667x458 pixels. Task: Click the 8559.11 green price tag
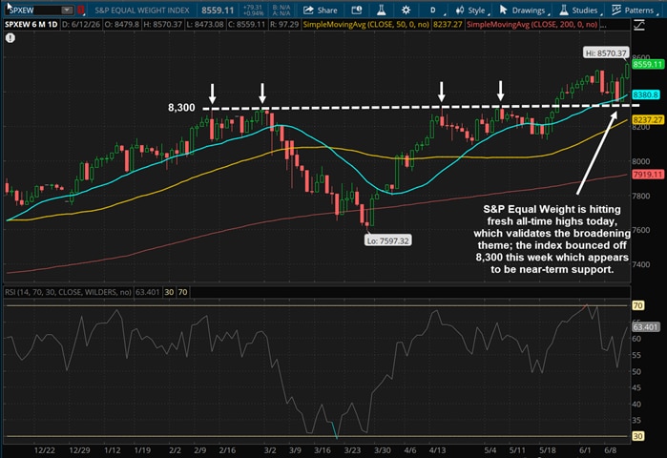(x=647, y=64)
